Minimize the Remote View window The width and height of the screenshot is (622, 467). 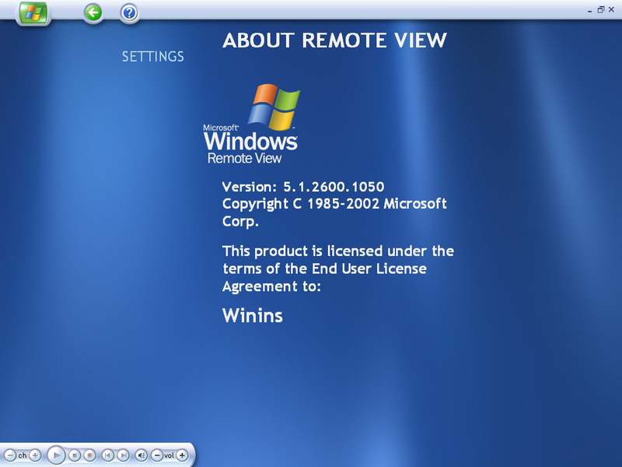(590, 10)
